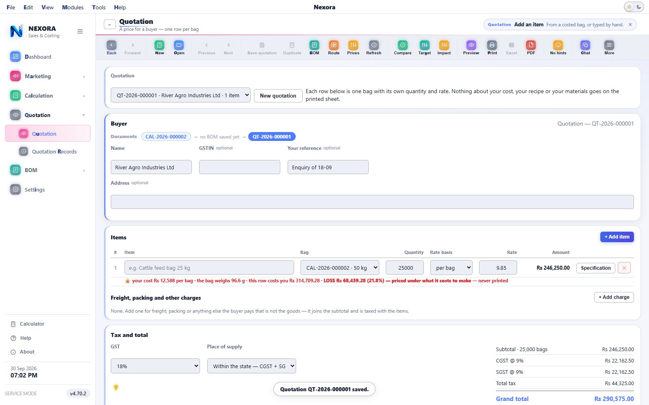The width and height of the screenshot is (649, 405).
Task: Open the Bag dropdown for item 1
Action: click(340, 268)
